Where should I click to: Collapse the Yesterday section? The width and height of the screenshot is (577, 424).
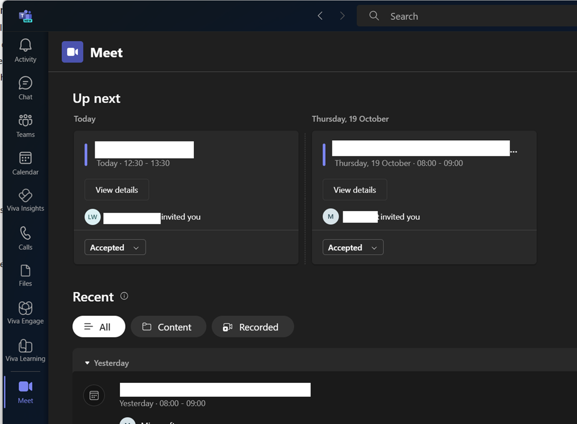point(87,363)
